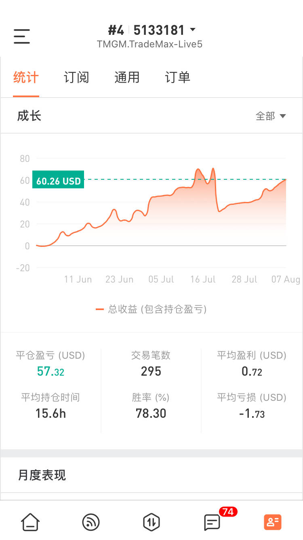Image resolution: width=303 pixels, height=540 pixels.
Task: Tap the 胜率 78.30 statistic
Action: [x=151, y=406]
